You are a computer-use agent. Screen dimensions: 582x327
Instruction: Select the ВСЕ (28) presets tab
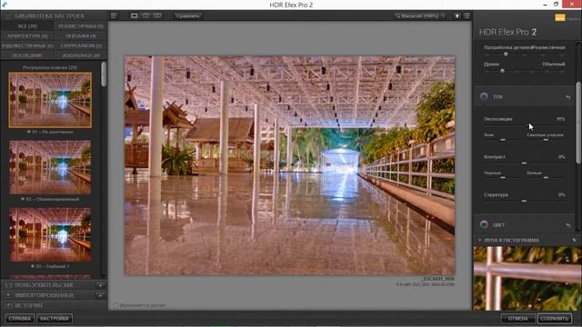click(27, 26)
